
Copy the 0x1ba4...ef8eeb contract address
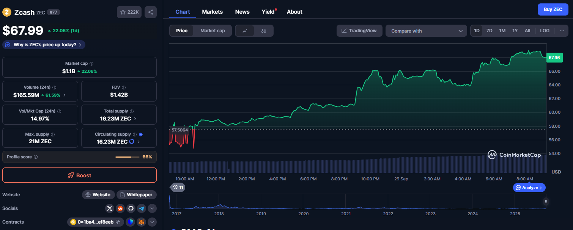coord(118,222)
